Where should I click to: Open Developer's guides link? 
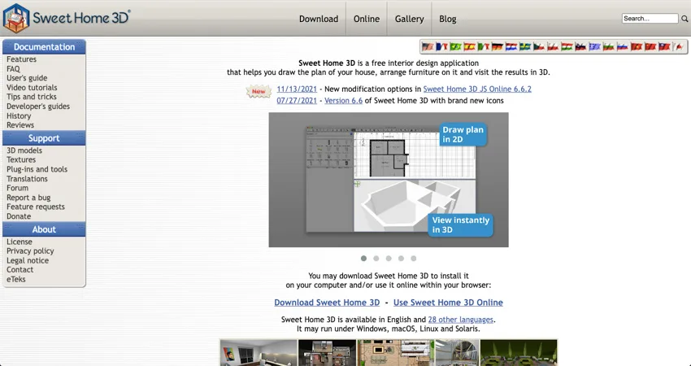pos(38,107)
